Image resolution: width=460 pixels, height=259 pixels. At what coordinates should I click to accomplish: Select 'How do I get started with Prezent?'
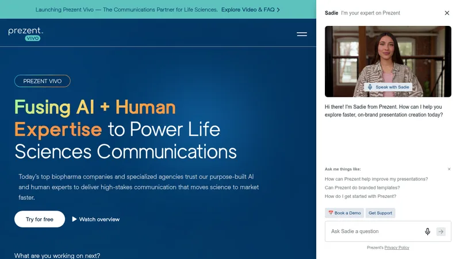tap(361, 196)
